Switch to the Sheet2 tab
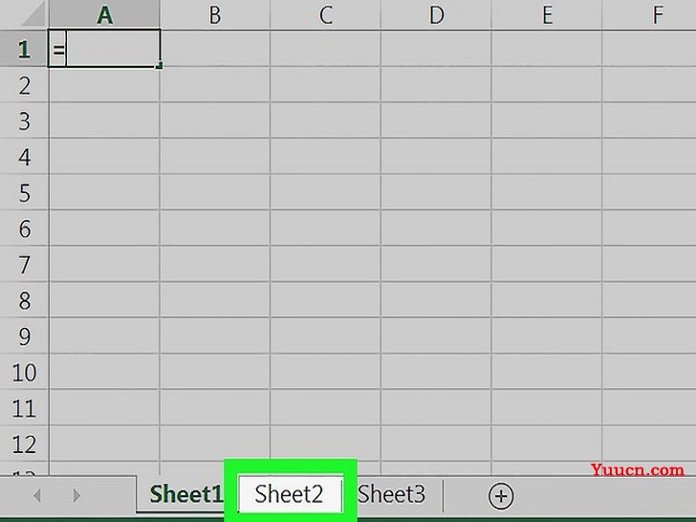 tap(290, 494)
